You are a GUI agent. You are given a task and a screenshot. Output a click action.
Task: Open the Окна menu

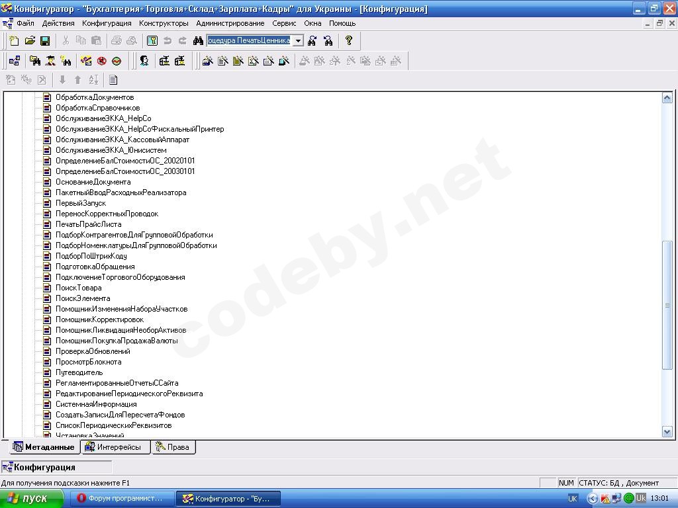313,23
